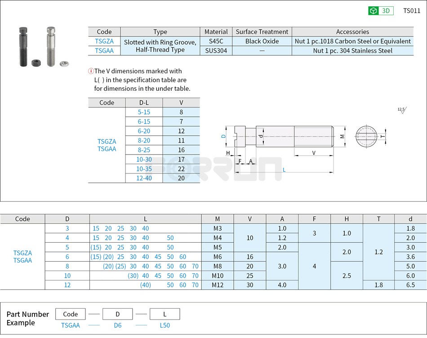The image size is (427, 338).
Task: Click the L50 example link
Action: click(165, 325)
